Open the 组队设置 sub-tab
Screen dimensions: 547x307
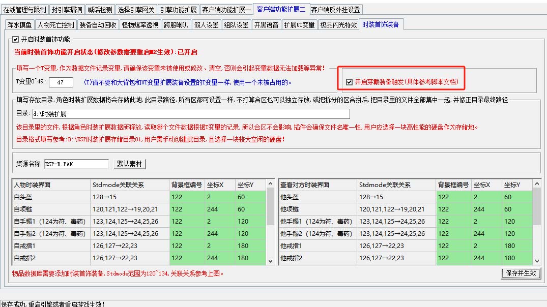236,25
